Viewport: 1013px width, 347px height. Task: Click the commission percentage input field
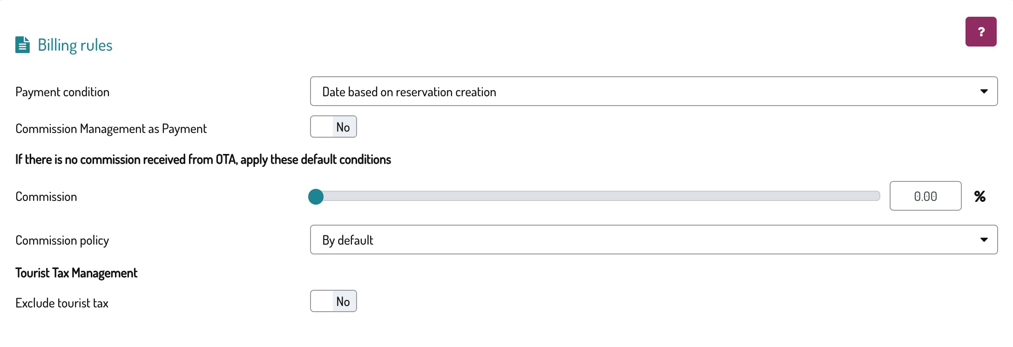[925, 196]
